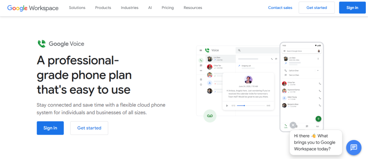Image resolution: width=368 pixels, height=159 pixels.
Task: Click the 'Stay connected and save time' paragraph
Action: click(101, 109)
